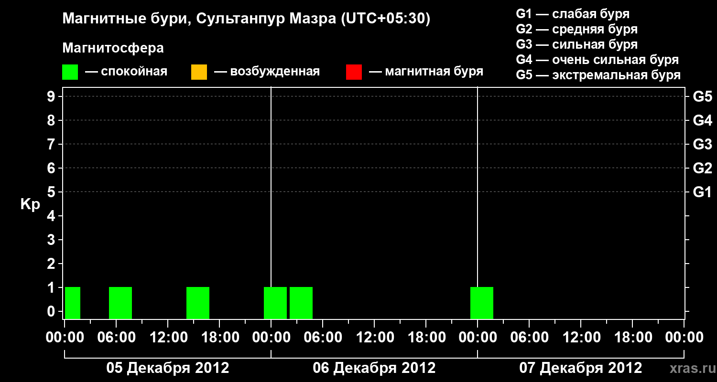Click 'G5 — экстремальная буря' legend line
The height and width of the screenshot is (382, 717).
pos(598,75)
